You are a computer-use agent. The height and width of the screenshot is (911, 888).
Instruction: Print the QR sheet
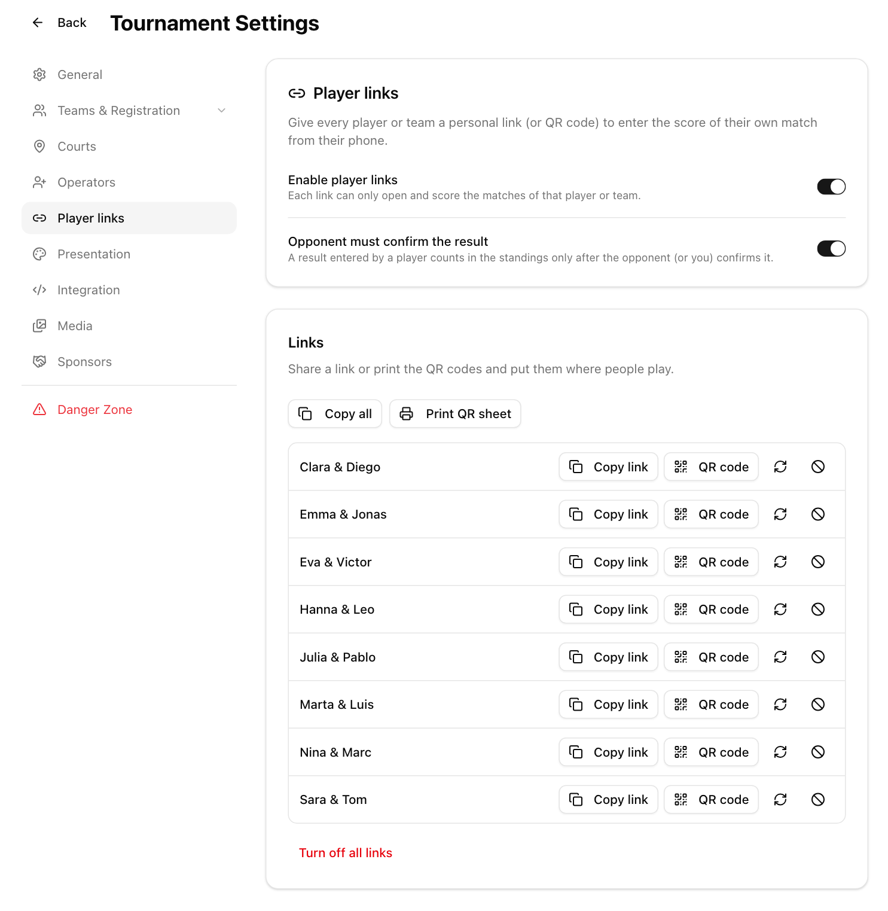click(x=455, y=414)
